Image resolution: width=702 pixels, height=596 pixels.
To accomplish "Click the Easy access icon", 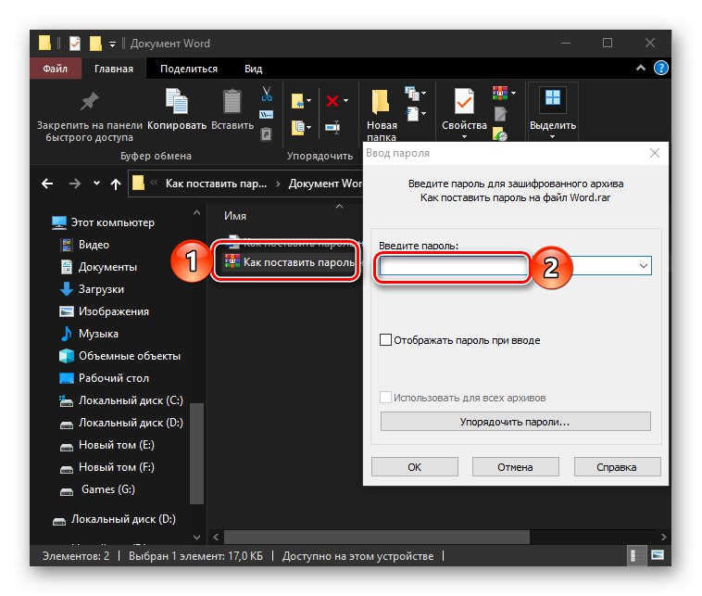I will click(x=412, y=114).
